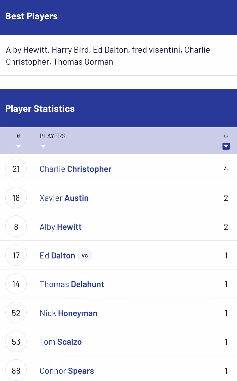Screen dimensions: 237x381
Task: Click the Player Statistics header bar
Action: coord(118,108)
